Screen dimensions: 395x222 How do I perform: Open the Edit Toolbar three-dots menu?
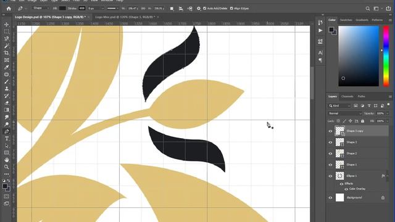click(7, 174)
